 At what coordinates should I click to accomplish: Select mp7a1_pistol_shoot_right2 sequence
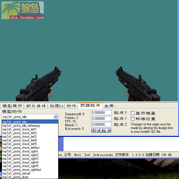click(30, 155)
